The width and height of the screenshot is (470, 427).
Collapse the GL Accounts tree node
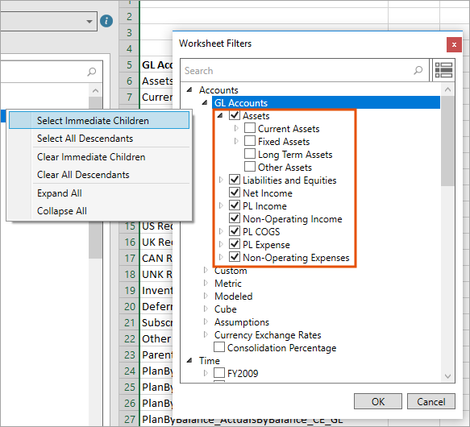click(x=205, y=102)
